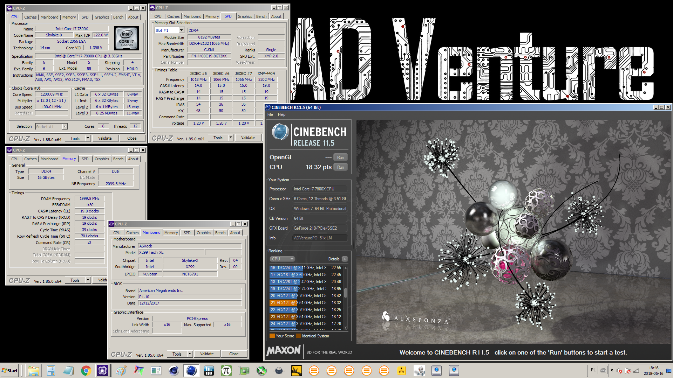Select ranking row 16 scoring 22.55
673x378 pixels.
pos(306,268)
